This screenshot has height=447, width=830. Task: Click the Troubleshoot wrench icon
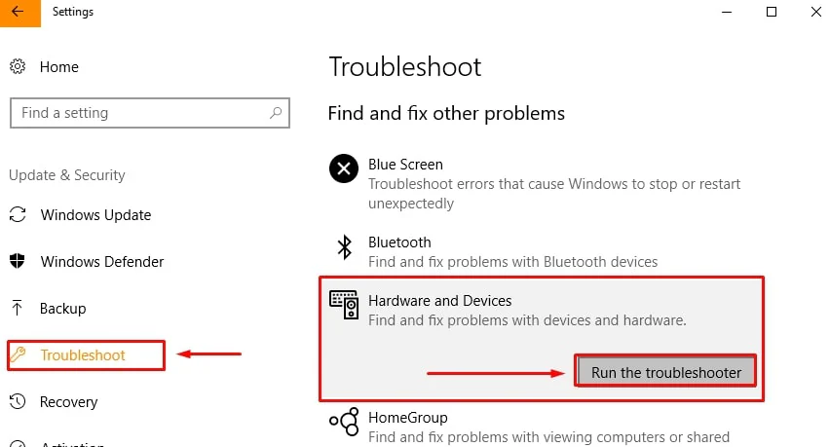tap(18, 355)
